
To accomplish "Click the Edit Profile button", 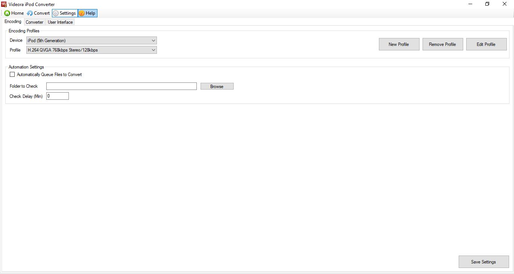I will coord(486,44).
